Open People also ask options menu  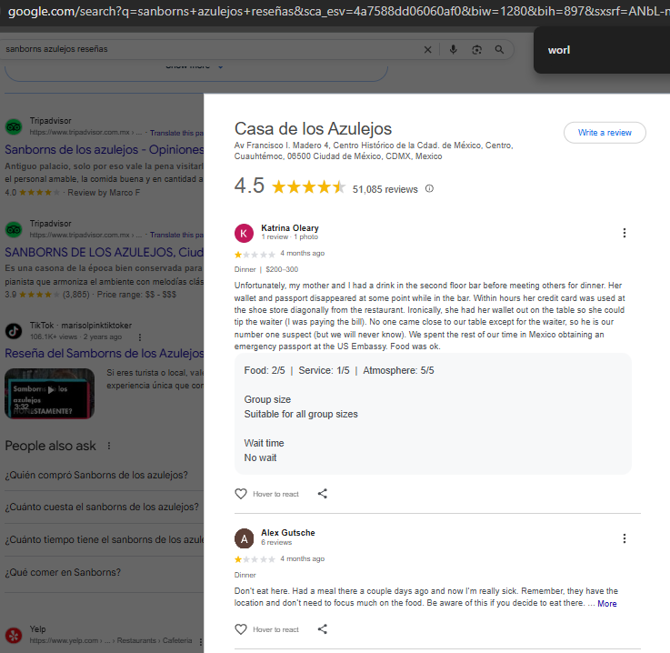(x=109, y=446)
